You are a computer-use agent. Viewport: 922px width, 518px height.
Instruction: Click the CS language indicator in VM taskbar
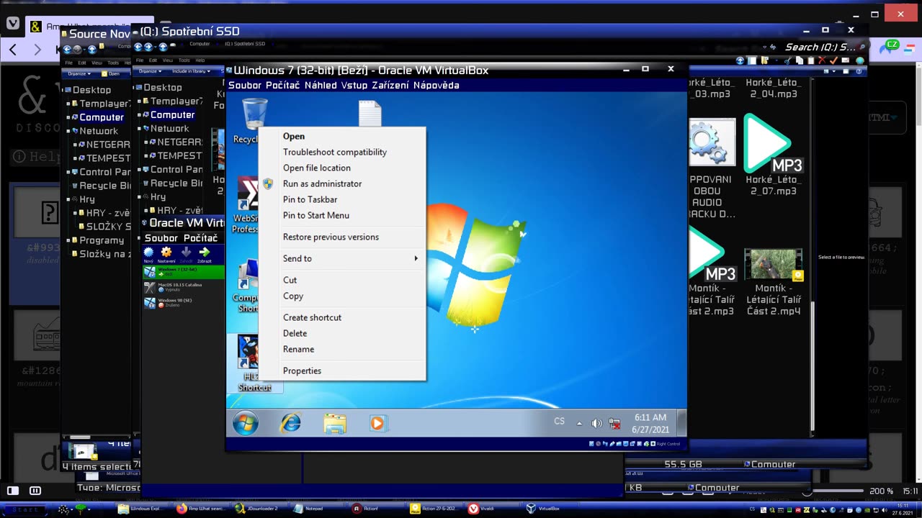pyautogui.click(x=559, y=422)
